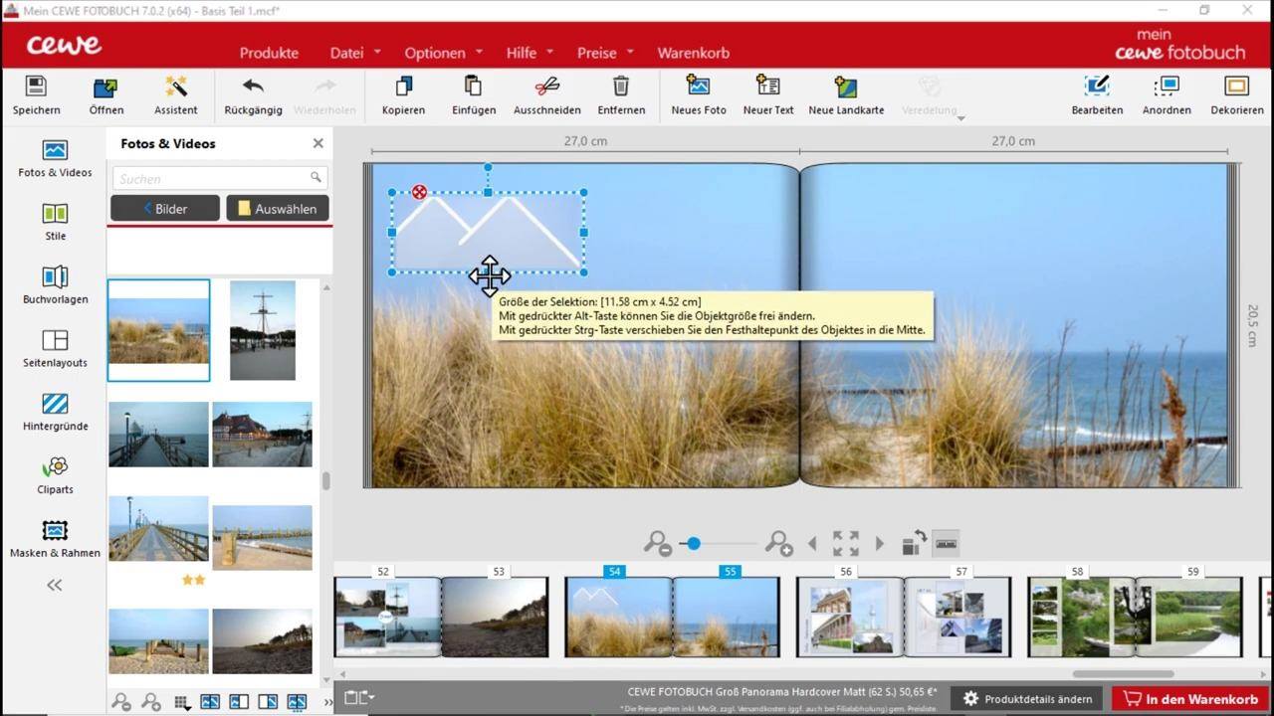This screenshot has height=716, width=1274.
Task: Collapse the left sidebar with double chevron
Action: click(55, 585)
